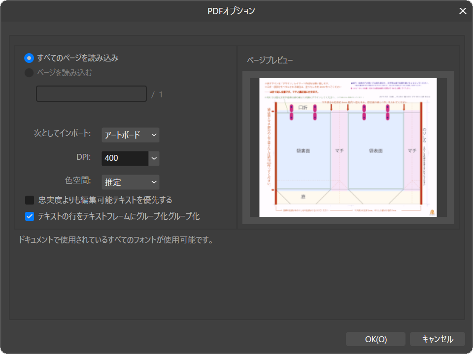The height and width of the screenshot is (354, 473).
Task: Click the '次としてインポート:' label
Action: 62,133
